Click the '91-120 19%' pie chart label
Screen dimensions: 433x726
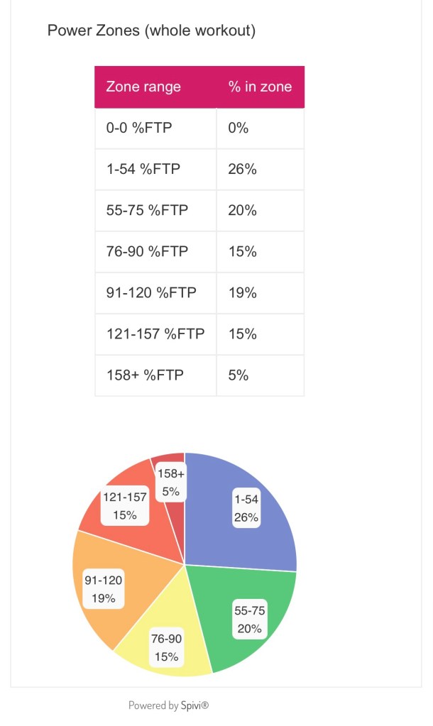(x=104, y=589)
